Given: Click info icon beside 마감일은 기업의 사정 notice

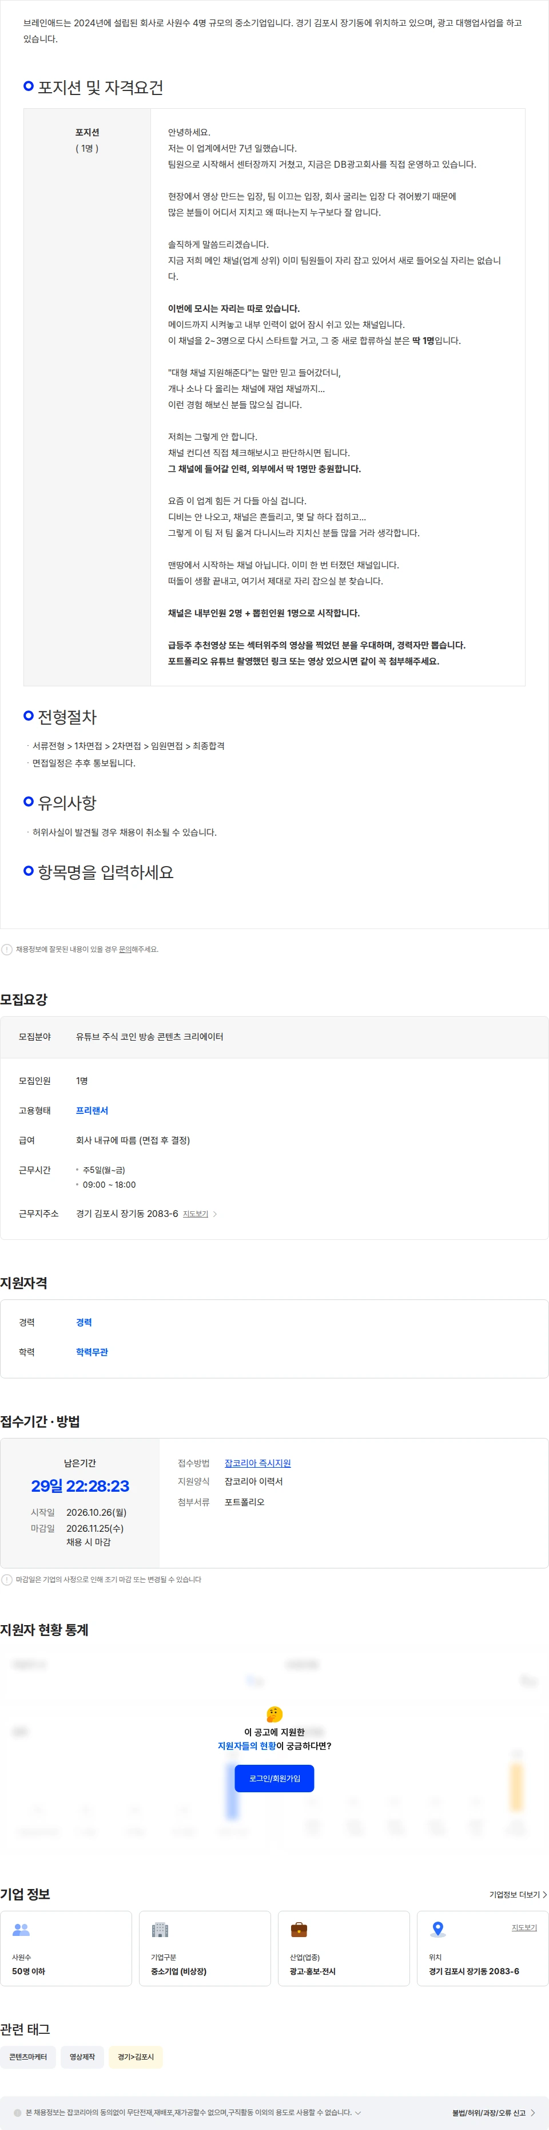Looking at the screenshot, I should tap(7, 1579).
